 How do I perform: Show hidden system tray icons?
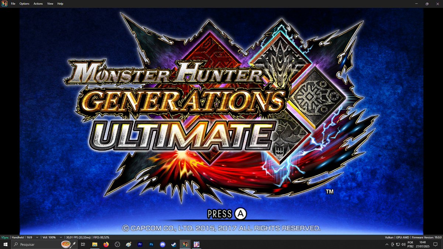pos(387,244)
